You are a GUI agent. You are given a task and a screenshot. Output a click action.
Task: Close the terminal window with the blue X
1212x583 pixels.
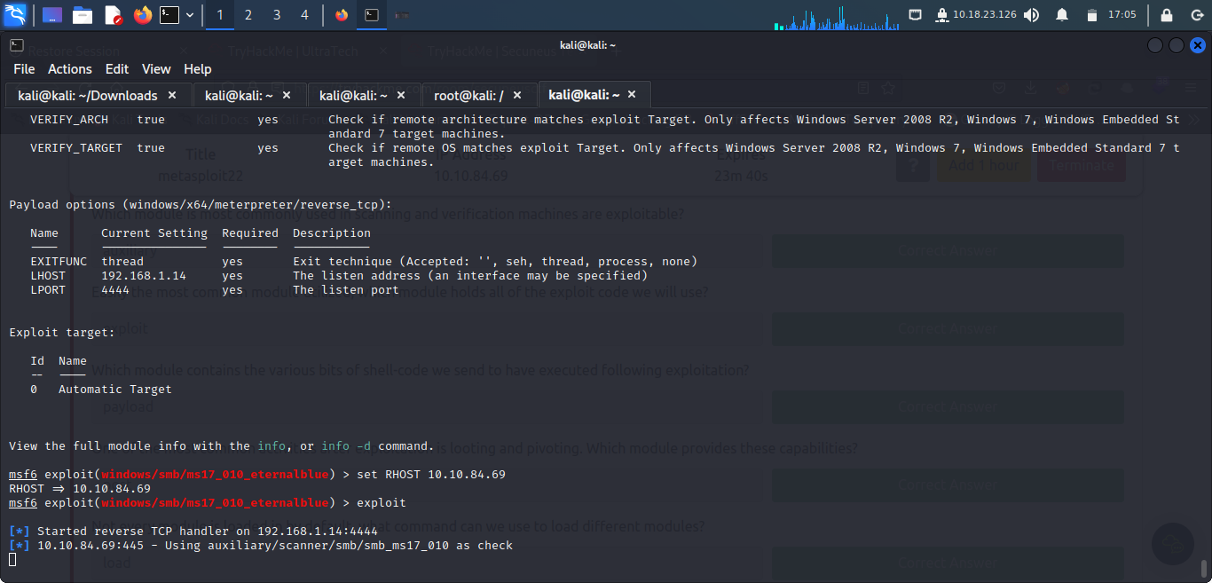tap(1197, 45)
